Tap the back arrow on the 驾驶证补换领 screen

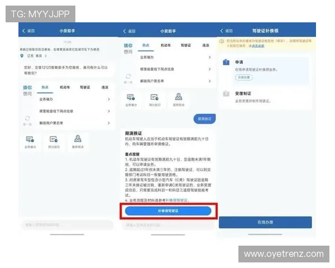coord(222,31)
